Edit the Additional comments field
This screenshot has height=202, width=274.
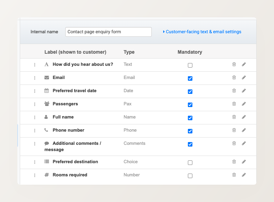(244, 143)
